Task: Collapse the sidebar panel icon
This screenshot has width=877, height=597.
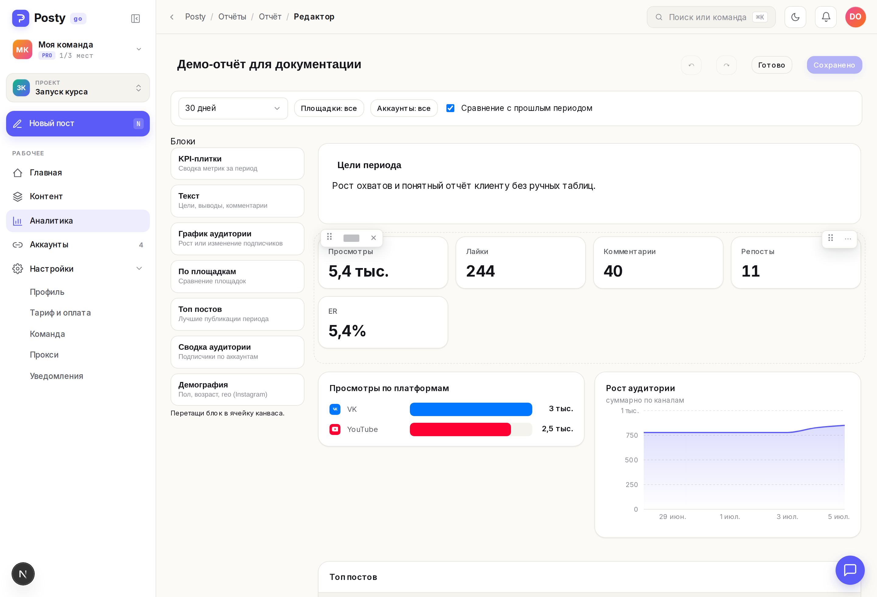Action: pyautogui.click(x=136, y=19)
